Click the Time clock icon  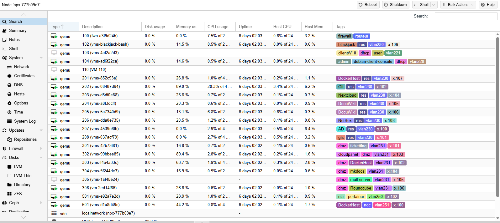tap(9, 112)
